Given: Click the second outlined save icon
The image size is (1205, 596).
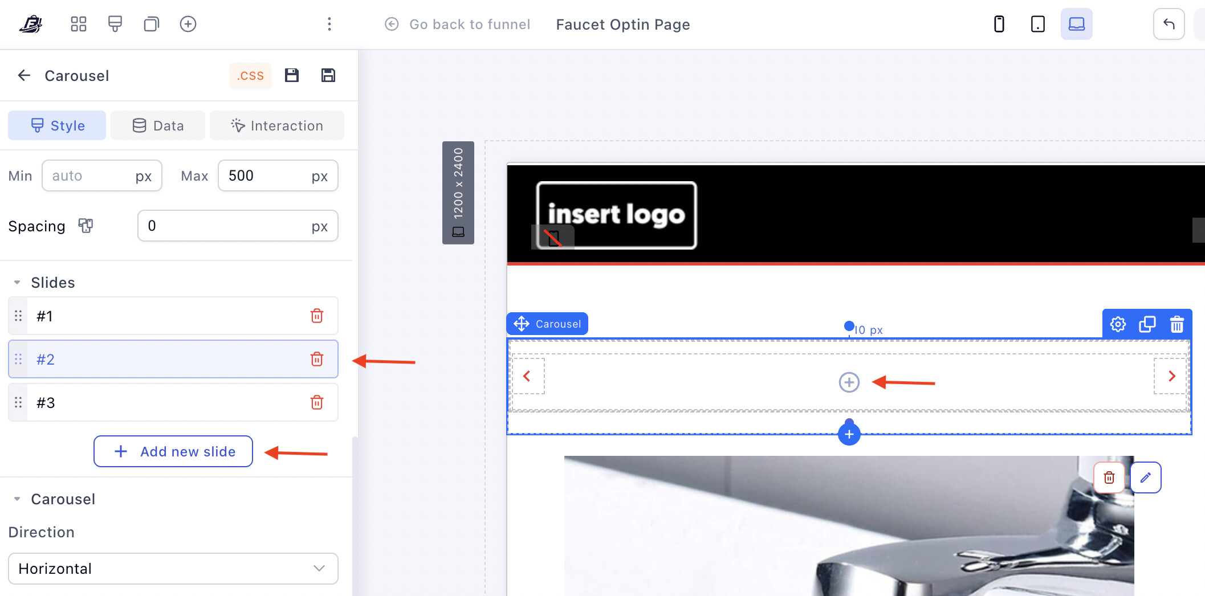Looking at the screenshot, I should point(328,75).
